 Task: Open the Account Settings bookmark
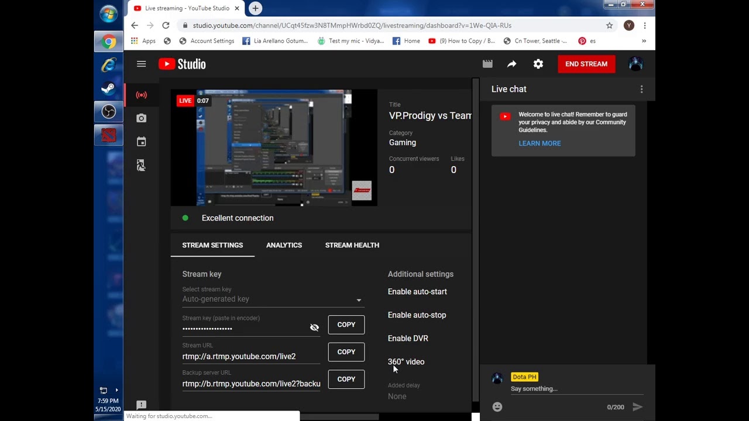pos(207,41)
